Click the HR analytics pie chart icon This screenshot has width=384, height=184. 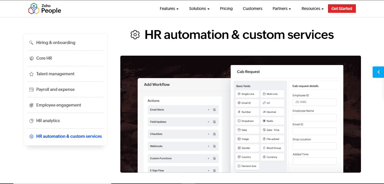[x=31, y=121]
